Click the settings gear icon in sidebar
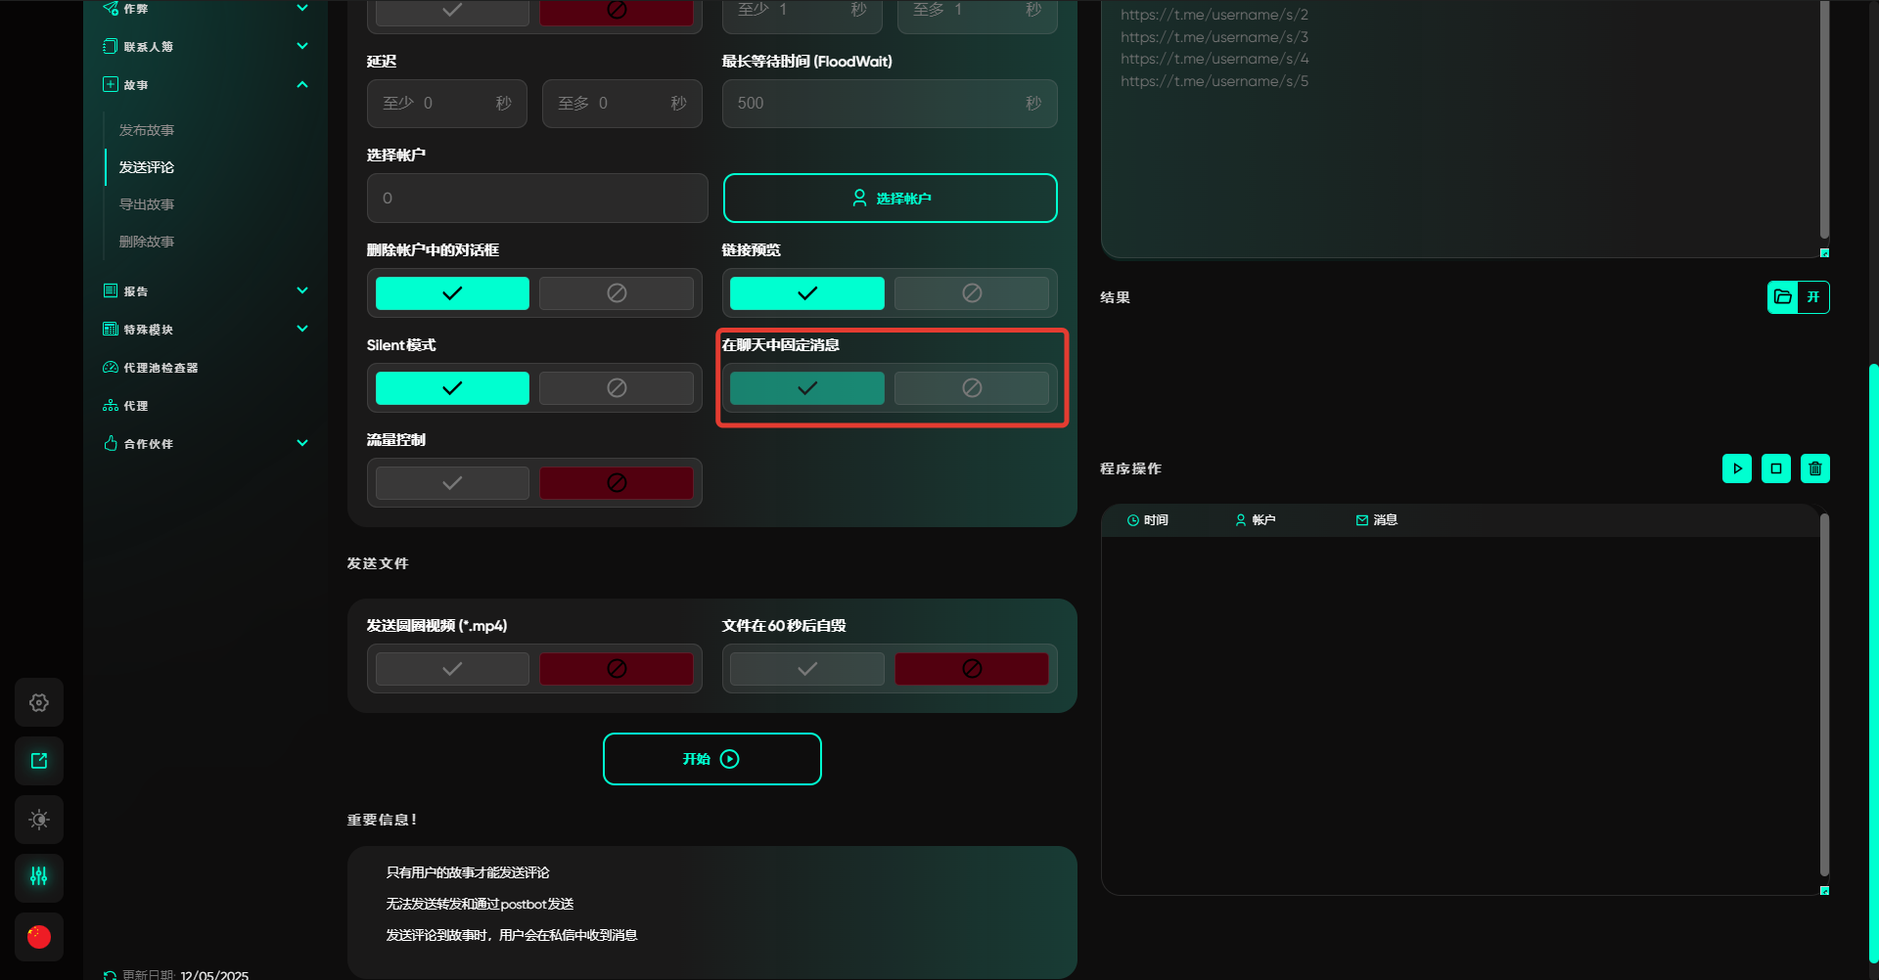Screen dimensions: 1879x980 point(39,702)
